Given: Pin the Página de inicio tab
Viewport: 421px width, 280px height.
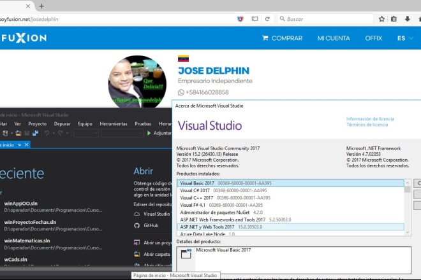Looking at the screenshot, I should 19,145.
